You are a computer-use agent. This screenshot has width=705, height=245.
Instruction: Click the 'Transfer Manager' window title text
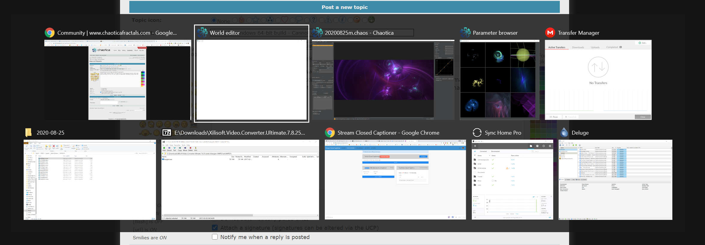click(x=579, y=33)
